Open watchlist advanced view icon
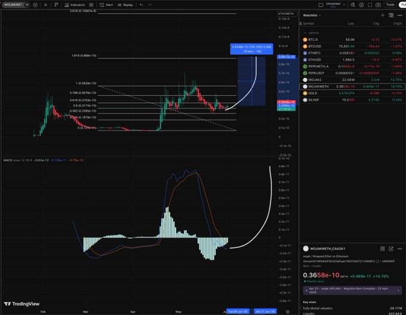The image size is (406, 315). pos(391,16)
